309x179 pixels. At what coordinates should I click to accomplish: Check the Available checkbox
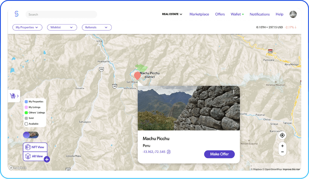point(26,124)
